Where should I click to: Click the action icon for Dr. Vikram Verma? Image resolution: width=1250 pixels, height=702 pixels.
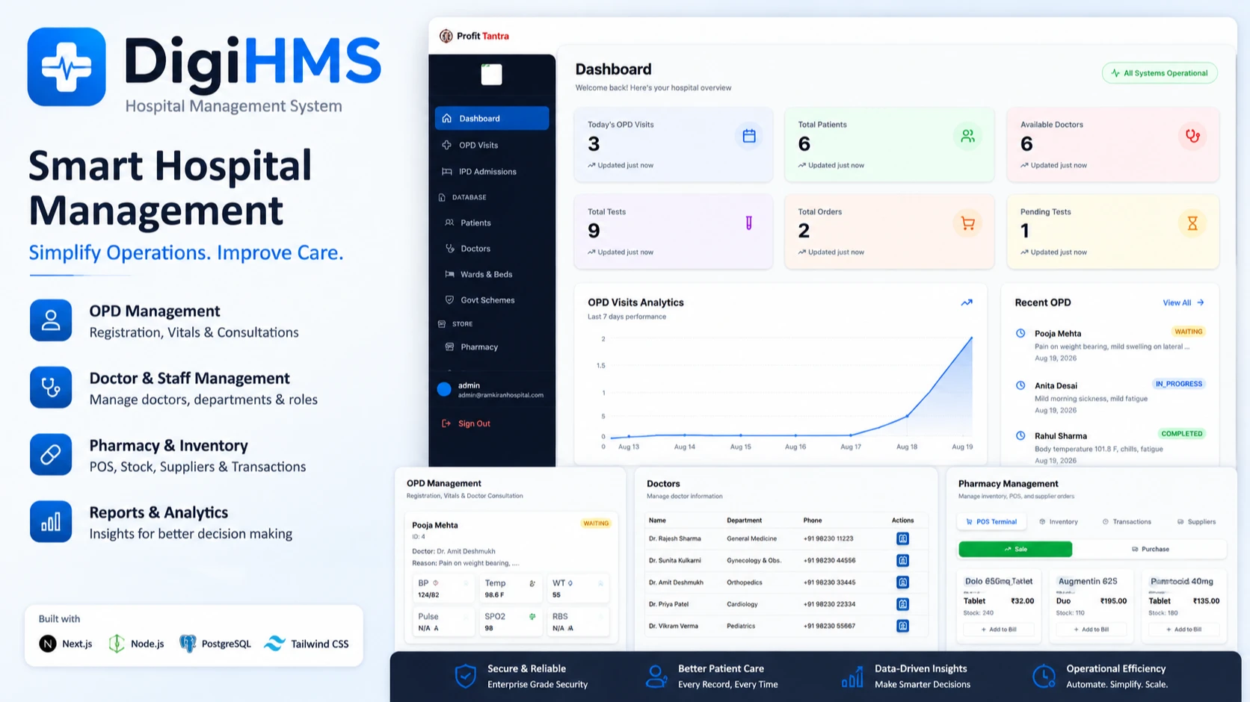(x=902, y=626)
